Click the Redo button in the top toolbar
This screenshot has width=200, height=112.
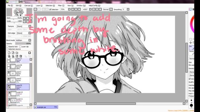click(39, 9)
